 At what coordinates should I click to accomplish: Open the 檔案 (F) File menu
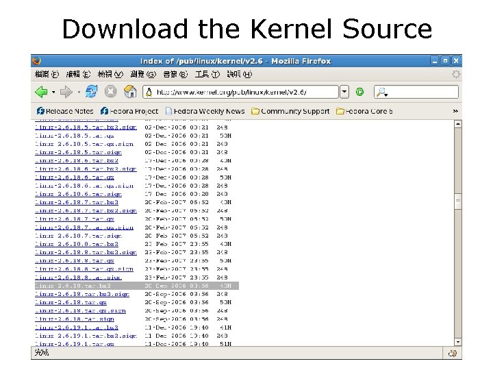[x=47, y=74]
